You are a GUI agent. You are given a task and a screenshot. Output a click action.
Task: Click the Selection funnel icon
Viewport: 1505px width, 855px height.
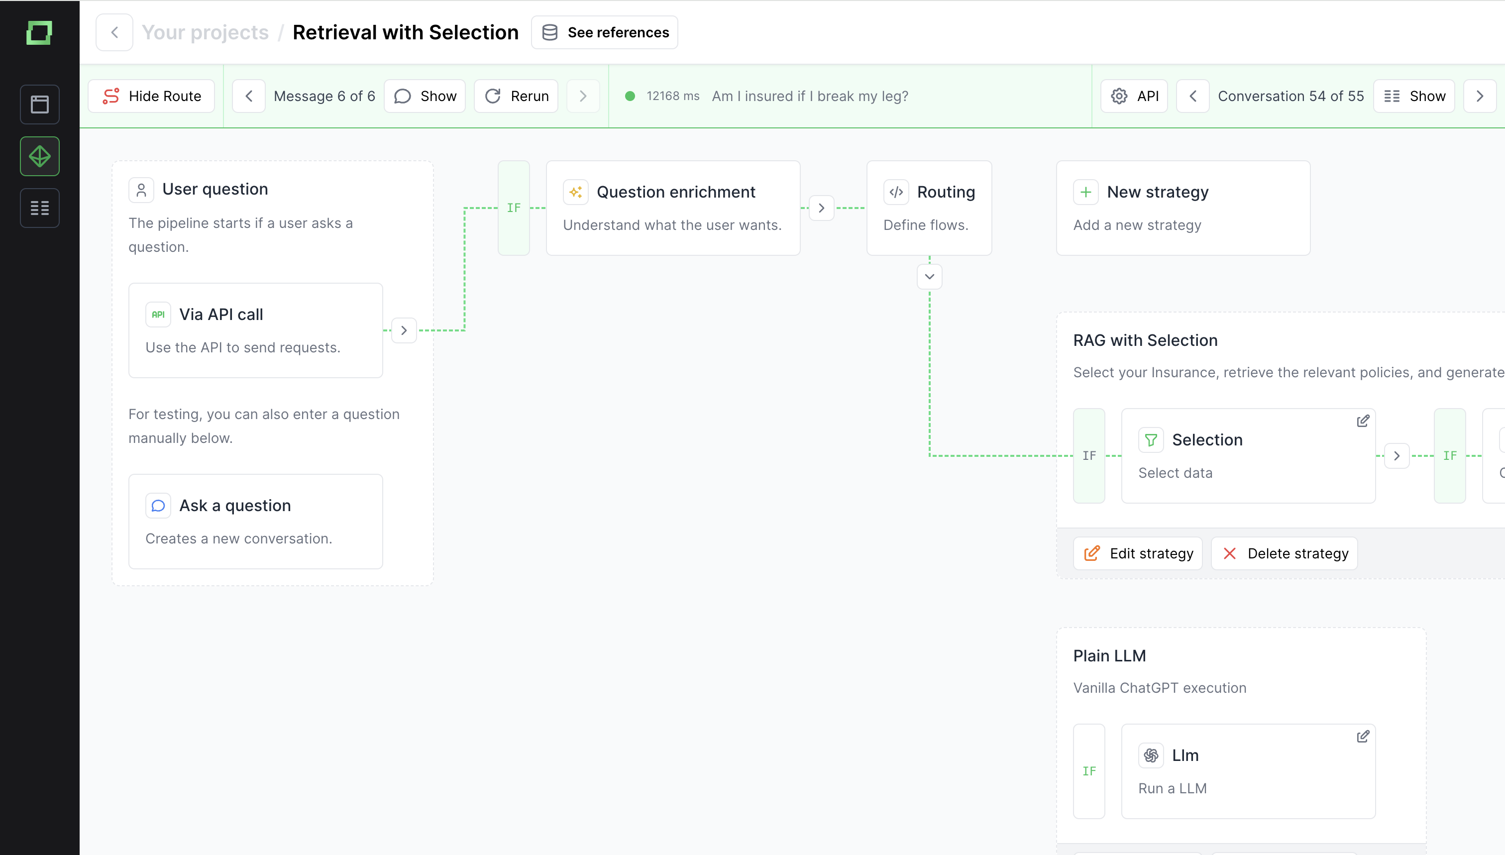click(1151, 440)
